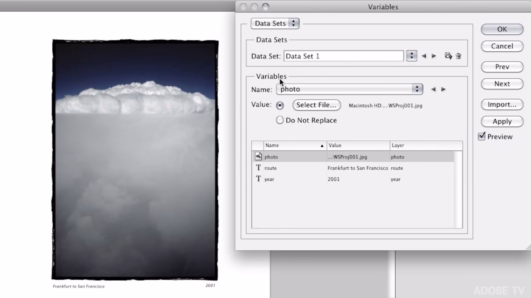Screen dimensions: 531x298
Task: Click the save data set icon
Action: coord(448,55)
